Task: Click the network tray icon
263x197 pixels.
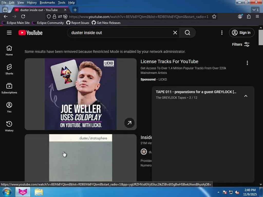Action: click(x=231, y=192)
